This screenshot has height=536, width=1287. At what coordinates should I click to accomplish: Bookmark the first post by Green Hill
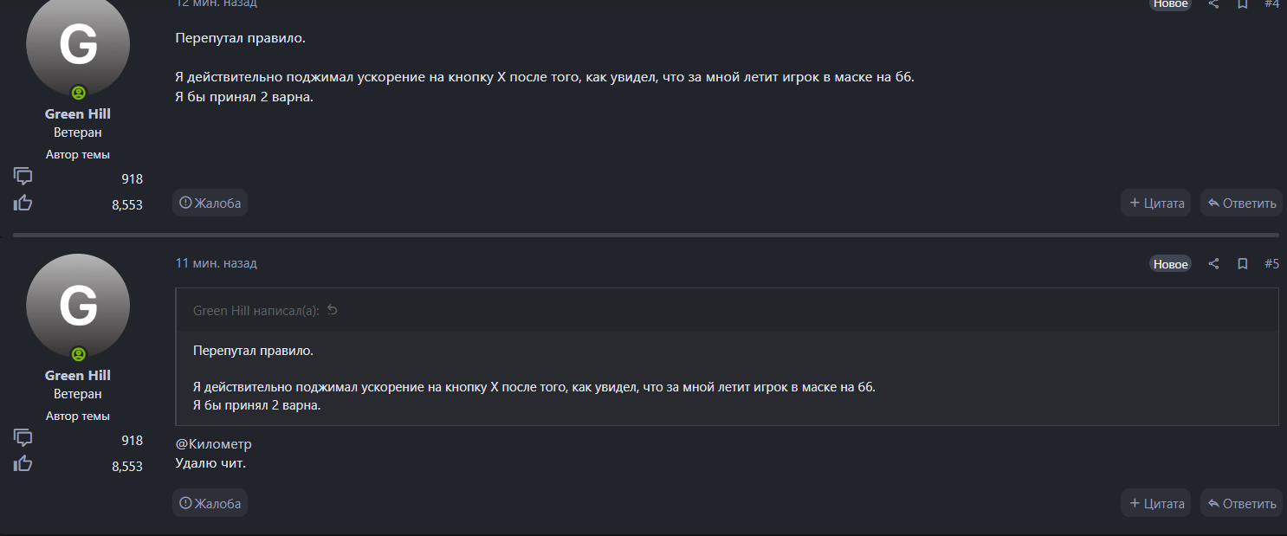click(1243, 3)
